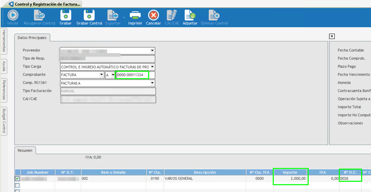Expand the Tipo Carga dropdown
This screenshot has width=371, height=192.
click(x=152, y=67)
